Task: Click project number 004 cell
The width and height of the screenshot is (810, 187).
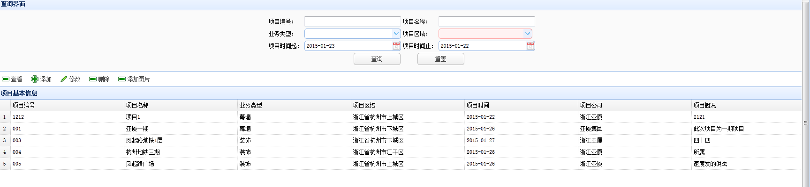Action: coord(67,152)
